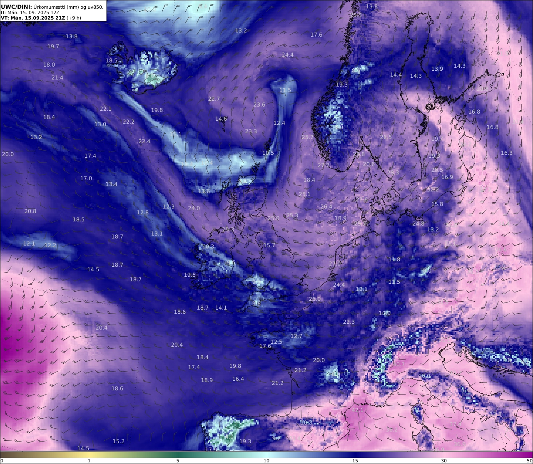Click the map value 19.5
This screenshot has height=464, width=533.
(190, 275)
